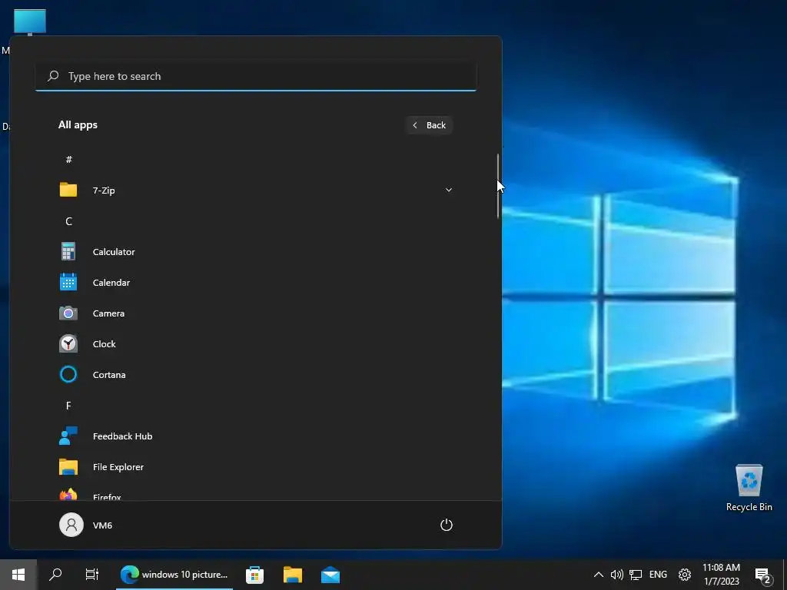Open File Explorer from taskbar

point(293,575)
